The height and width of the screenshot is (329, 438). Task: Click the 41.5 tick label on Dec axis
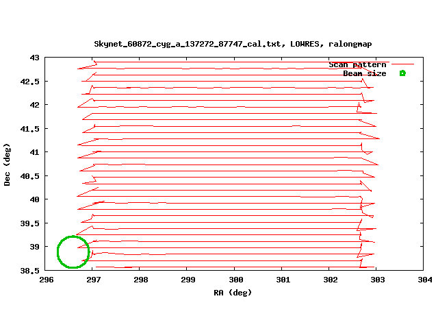(30, 129)
